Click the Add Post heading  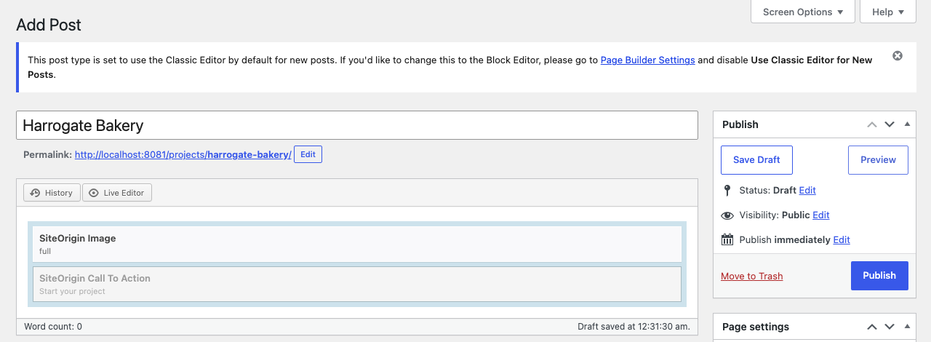click(49, 25)
